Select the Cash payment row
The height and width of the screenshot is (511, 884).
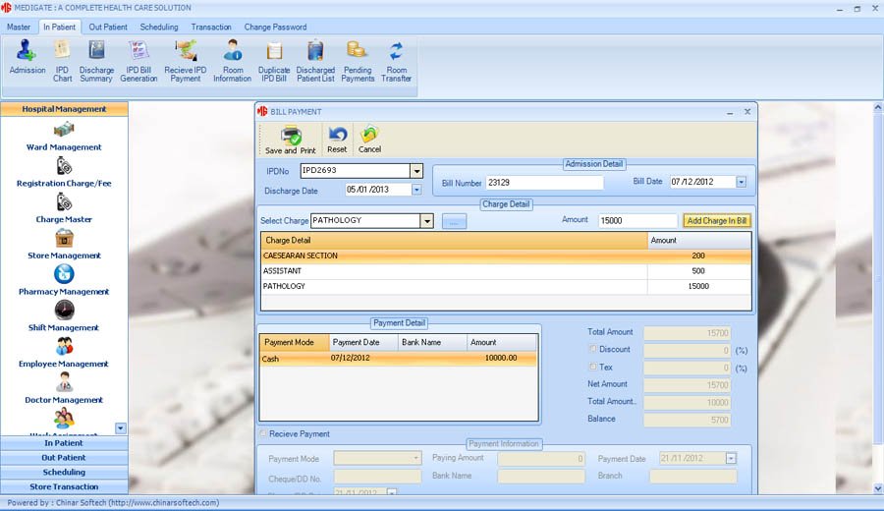tap(398, 358)
